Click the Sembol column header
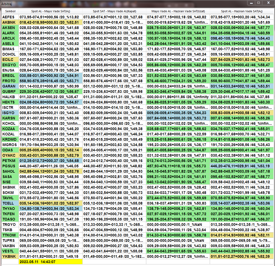Viewport: 275px width, 266px height. (x=10, y=11)
